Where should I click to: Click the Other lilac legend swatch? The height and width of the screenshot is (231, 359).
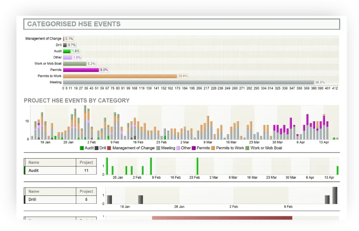(178, 148)
